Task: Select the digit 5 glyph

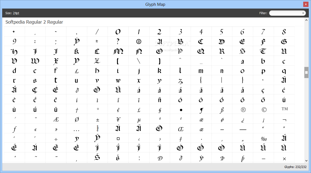Action: [222, 32]
